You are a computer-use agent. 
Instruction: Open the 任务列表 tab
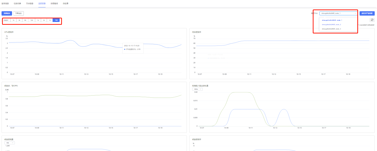(x=17, y=4)
